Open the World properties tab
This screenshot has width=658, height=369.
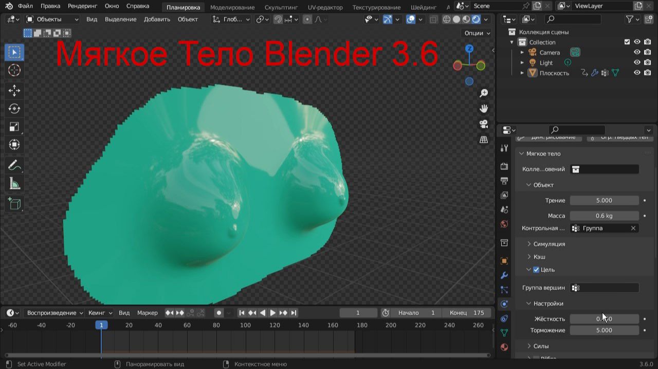(x=504, y=224)
